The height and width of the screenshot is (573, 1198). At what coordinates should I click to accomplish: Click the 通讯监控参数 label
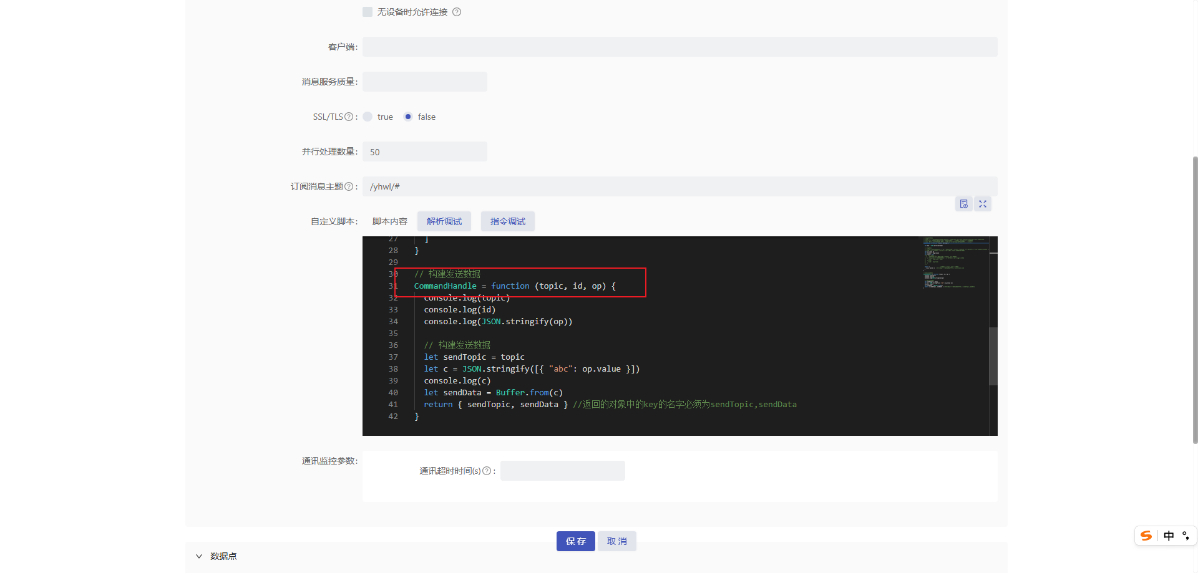pyautogui.click(x=329, y=461)
